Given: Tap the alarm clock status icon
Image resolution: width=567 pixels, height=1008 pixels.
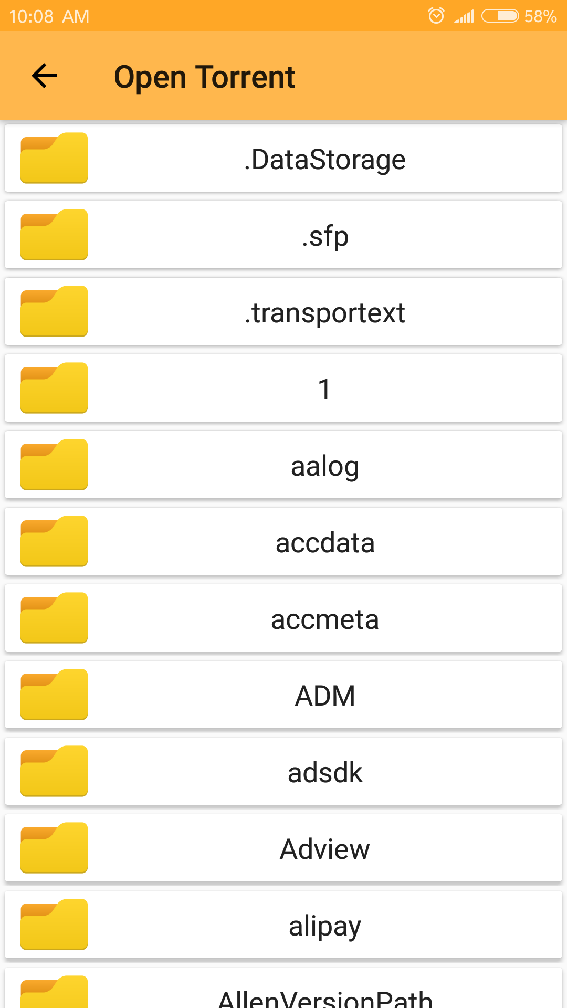Looking at the screenshot, I should click(436, 16).
